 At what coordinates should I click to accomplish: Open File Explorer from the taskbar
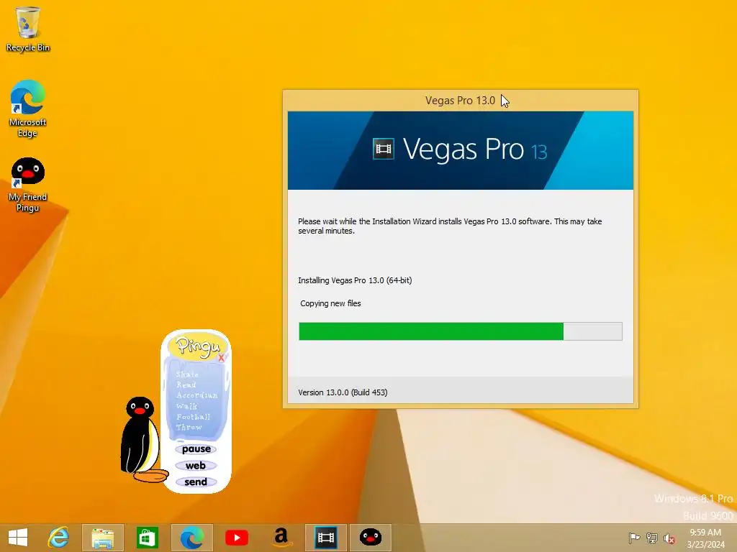(x=103, y=538)
